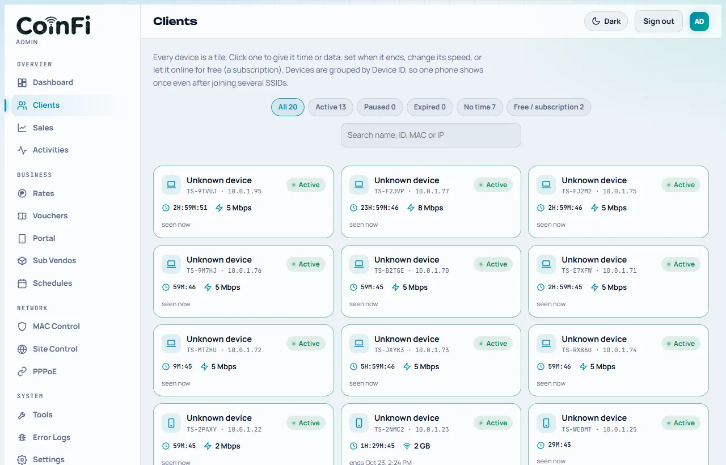
Task: Toggle Dark mode
Action: [x=606, y=22]
